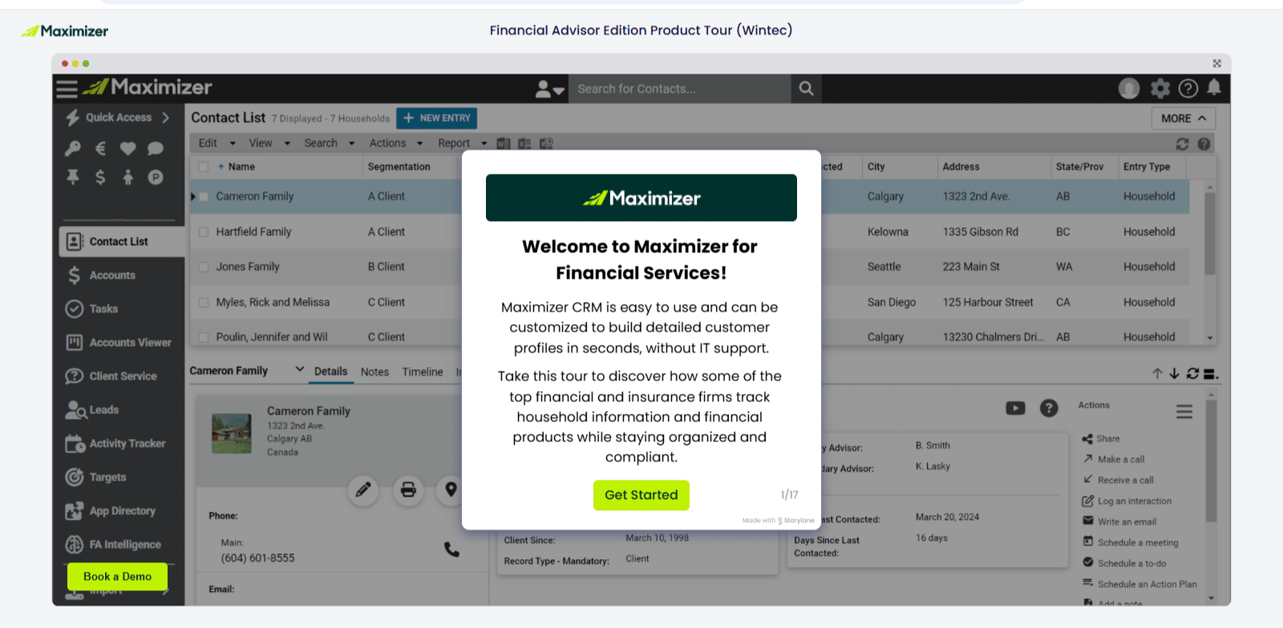The image size is (1283, 628).
Task: Open the View dropdown menu
Action: [269, 143]
